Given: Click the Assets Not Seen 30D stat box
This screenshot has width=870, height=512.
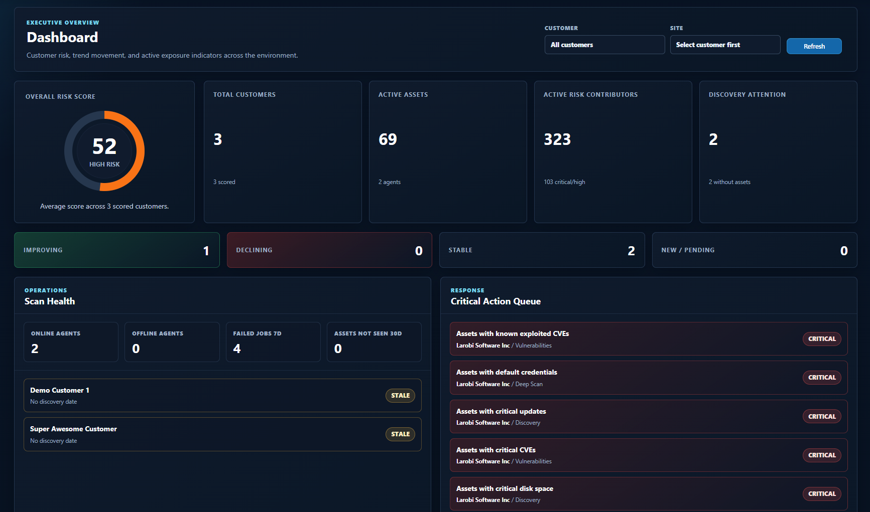Looking at the screenshot, I should 374,342.
